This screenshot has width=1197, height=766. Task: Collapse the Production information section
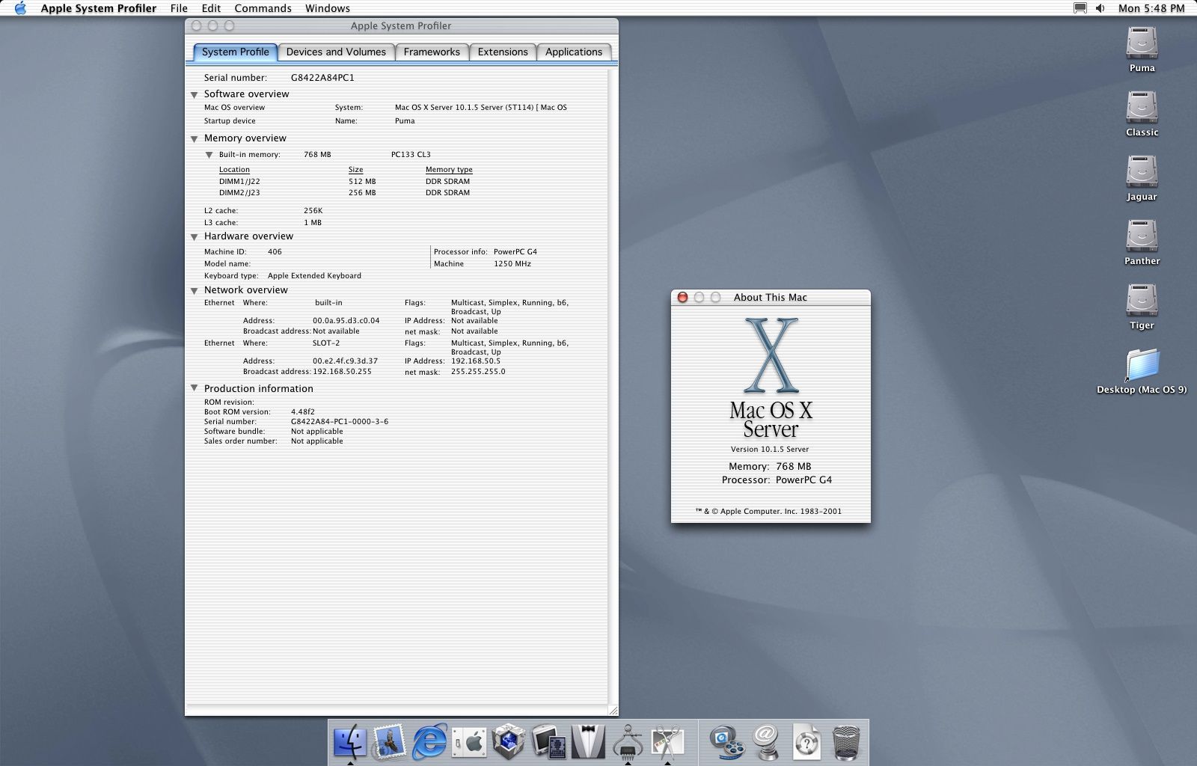pyautogui.click(x=194, y=389)
